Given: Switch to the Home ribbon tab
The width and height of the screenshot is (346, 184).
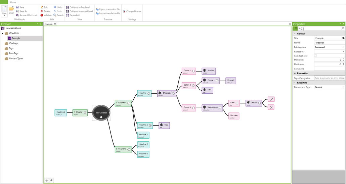Looking at the screenshot, I should click(13, 2).
